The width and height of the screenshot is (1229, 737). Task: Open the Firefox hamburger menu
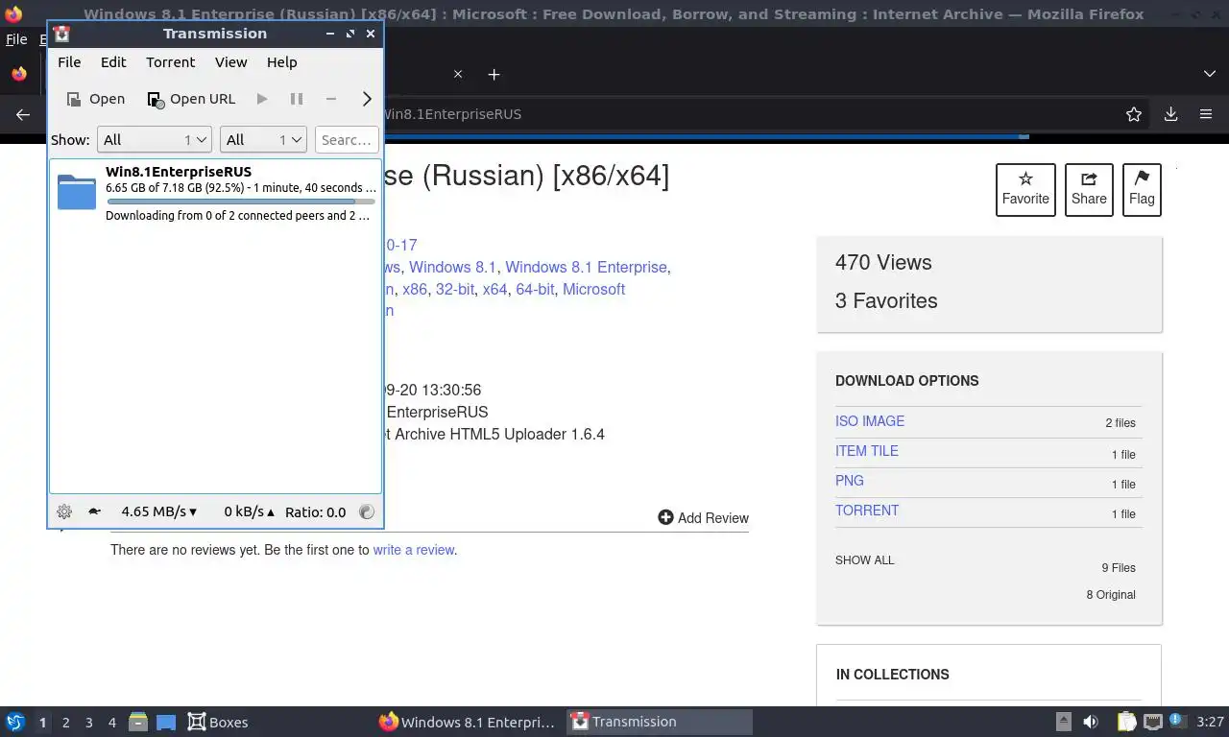pyautogui.click(x=1206, y=114)
